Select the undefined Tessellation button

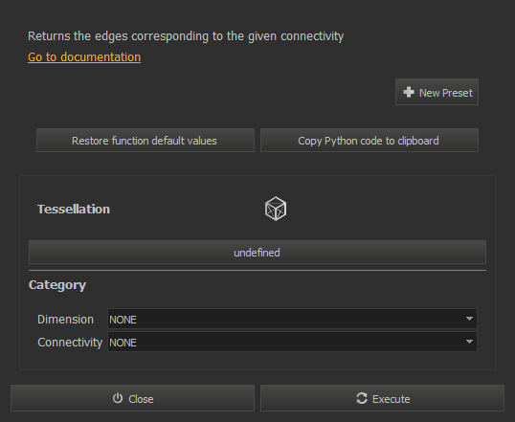coord(257,253)
